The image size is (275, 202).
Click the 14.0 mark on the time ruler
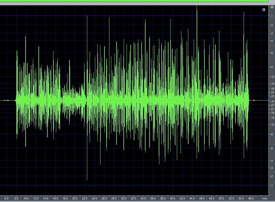(46, 199)
